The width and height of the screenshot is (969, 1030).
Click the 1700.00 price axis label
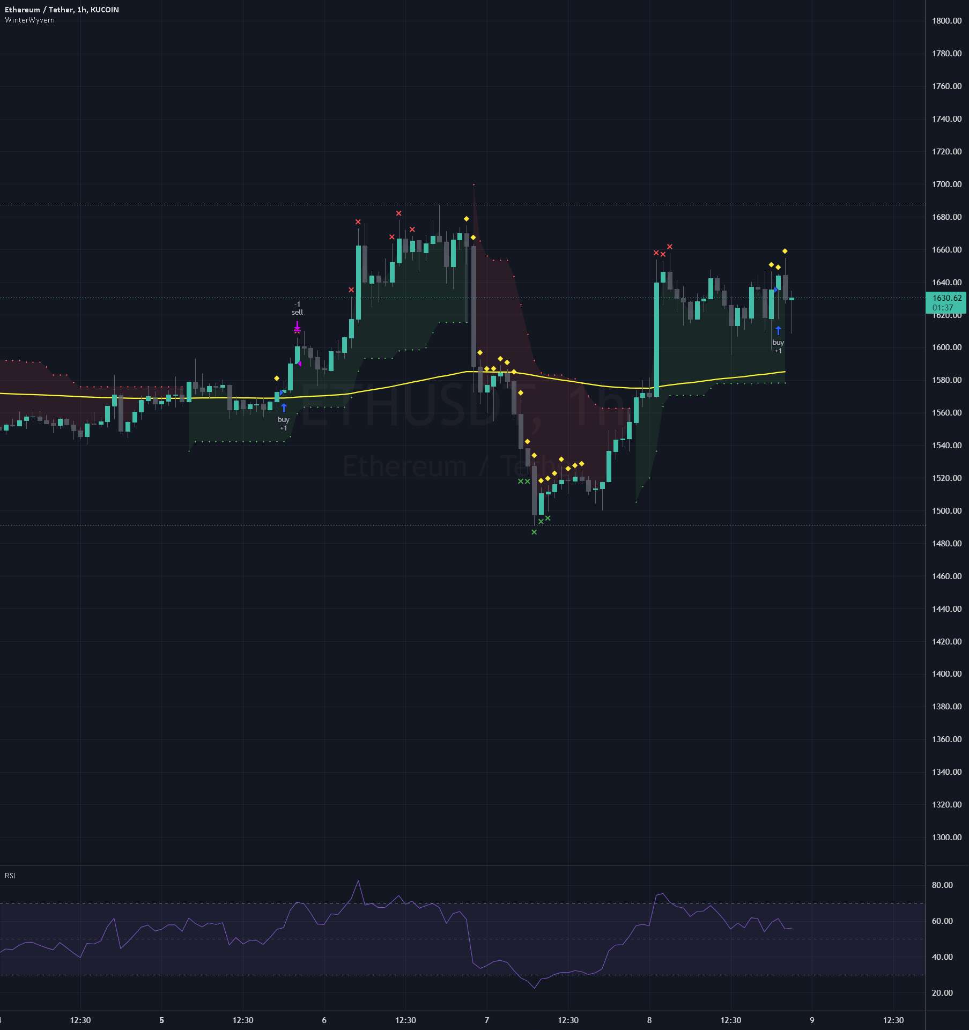tap(946, 184)
